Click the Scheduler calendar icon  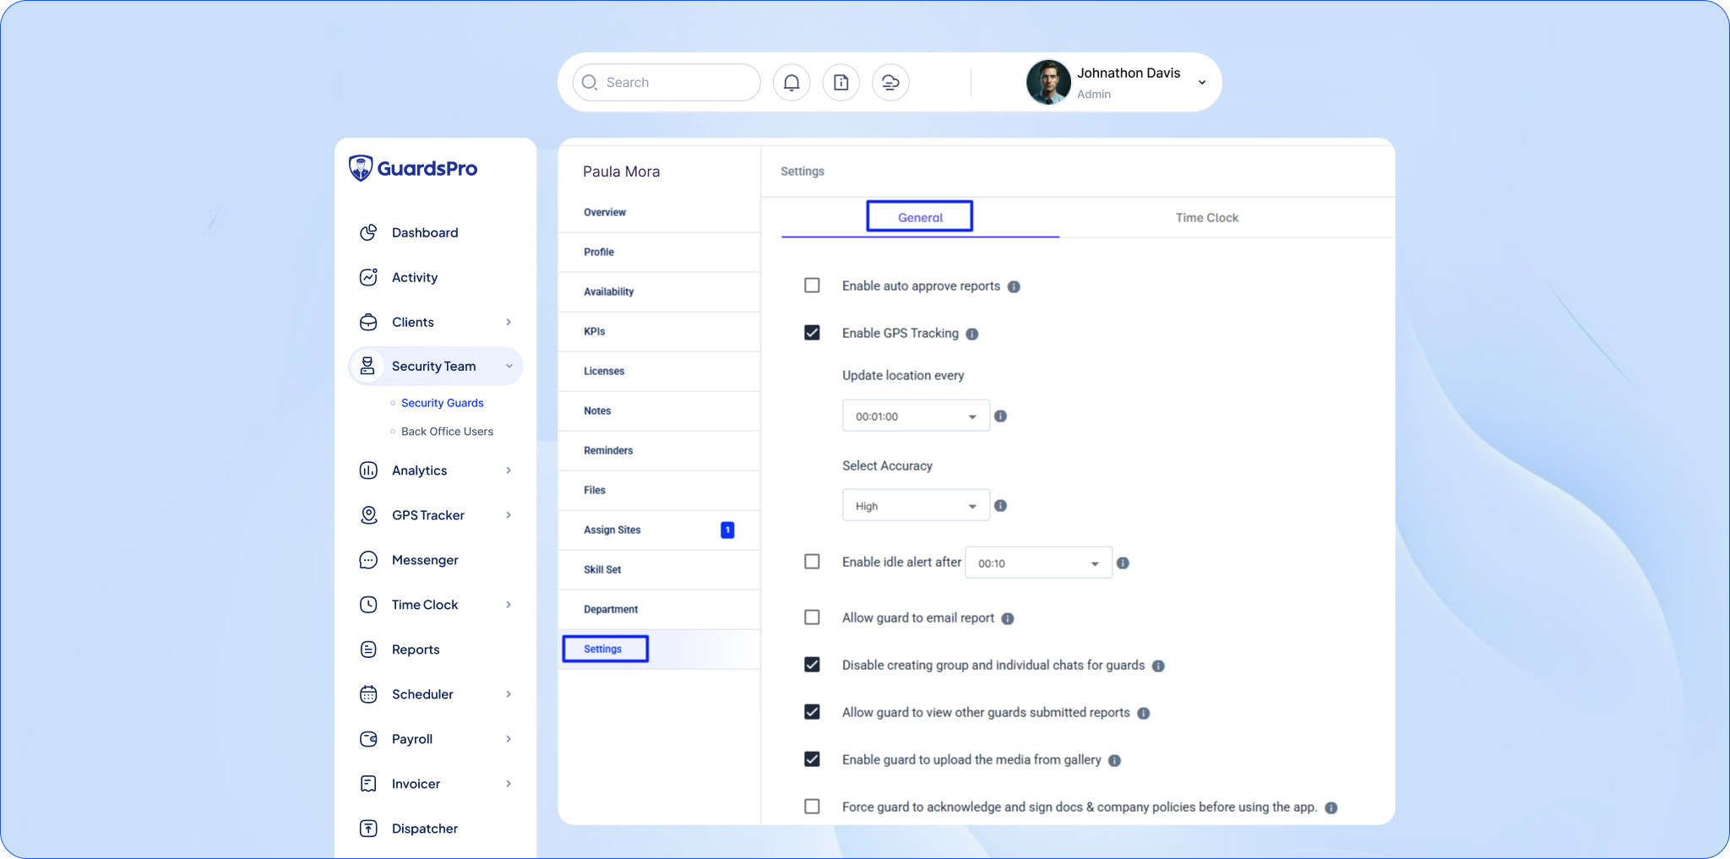[368, 694]
